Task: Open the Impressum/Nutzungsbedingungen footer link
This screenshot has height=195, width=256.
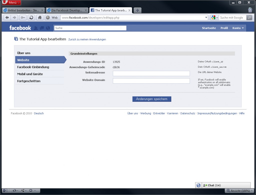Action: click(217, 113)
